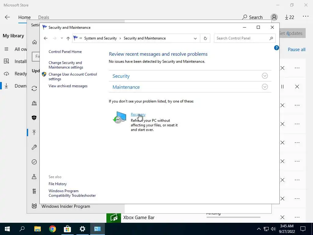Viewport: 313px width, 235px height.
Task: Launch Google Chrome from taskbar
Action: (x=53, y=229)
